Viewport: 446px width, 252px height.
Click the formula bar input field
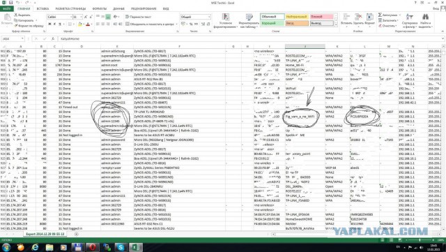point(250,38)
